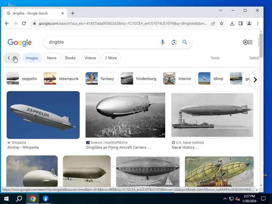Image resolution: width=272 pixels, height=204 pixels.
Task: Open the Naval History result link
Action: click(x=185, y=147)
